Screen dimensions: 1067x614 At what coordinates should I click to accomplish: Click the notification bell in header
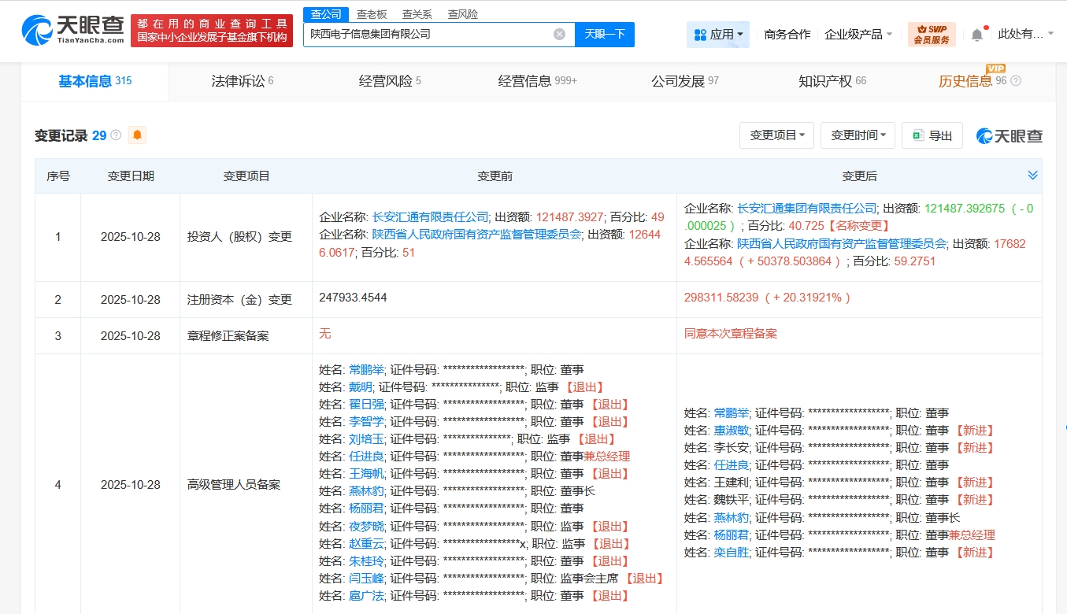[x=976, y=35]
